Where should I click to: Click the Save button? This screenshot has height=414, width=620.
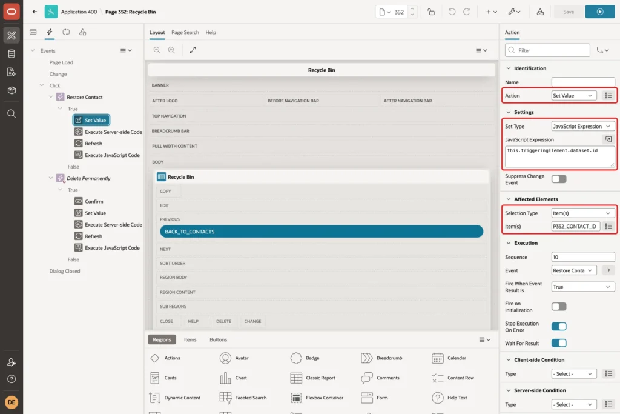coord(569,12)
